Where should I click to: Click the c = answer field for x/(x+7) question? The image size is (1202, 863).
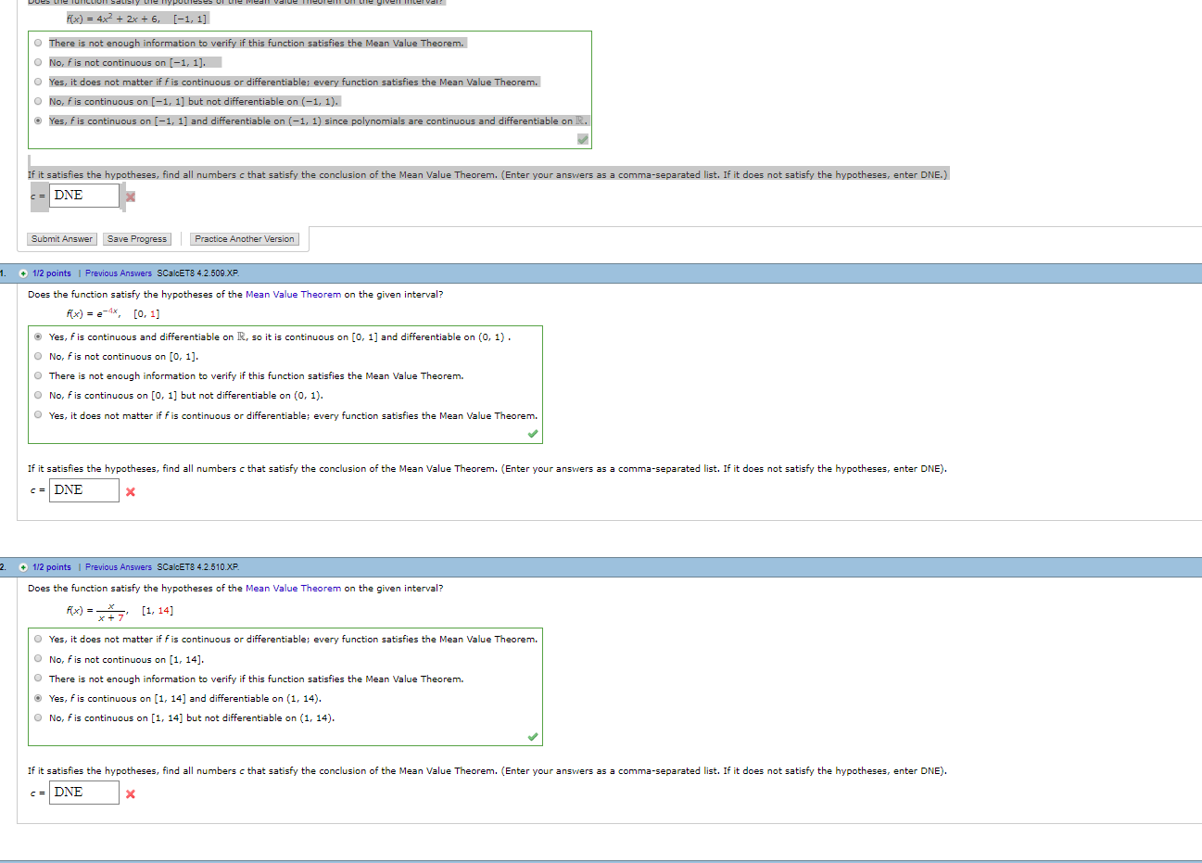(84, 793)
